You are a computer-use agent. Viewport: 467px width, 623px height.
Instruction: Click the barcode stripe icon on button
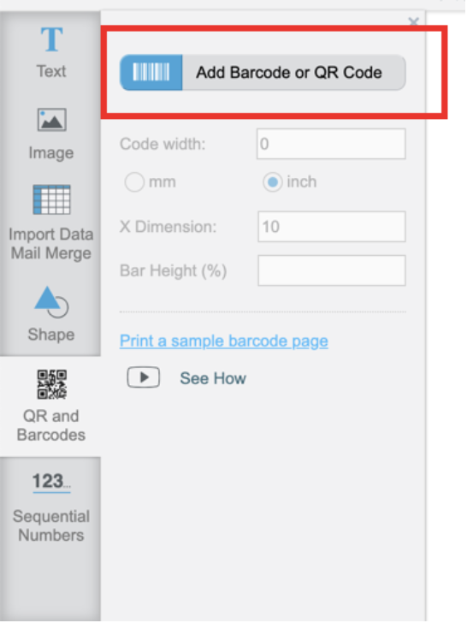[151, 72]
